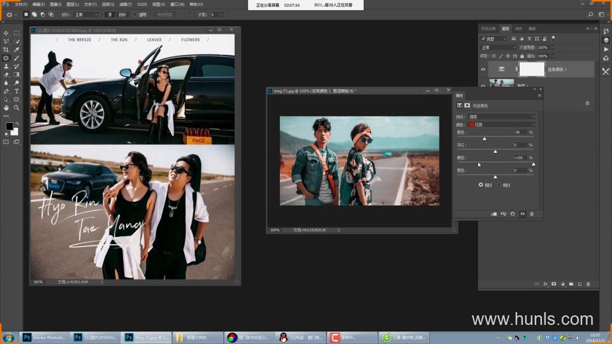
Task: Toggle lock all in Layers panel
Action: point(522,56)
